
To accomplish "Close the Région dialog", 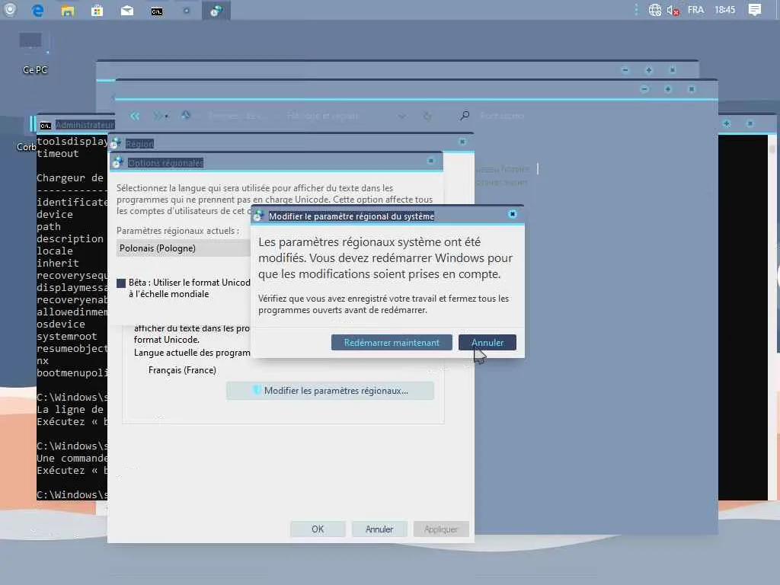I will pyautogui.click(x=462, y=142).
